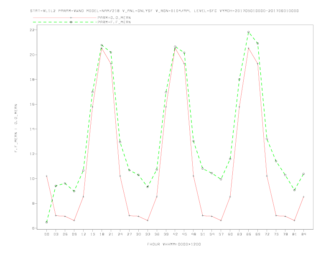Screen dimensions: 331x255
Task: Click y-axis tick label 16
Action: 32,104
